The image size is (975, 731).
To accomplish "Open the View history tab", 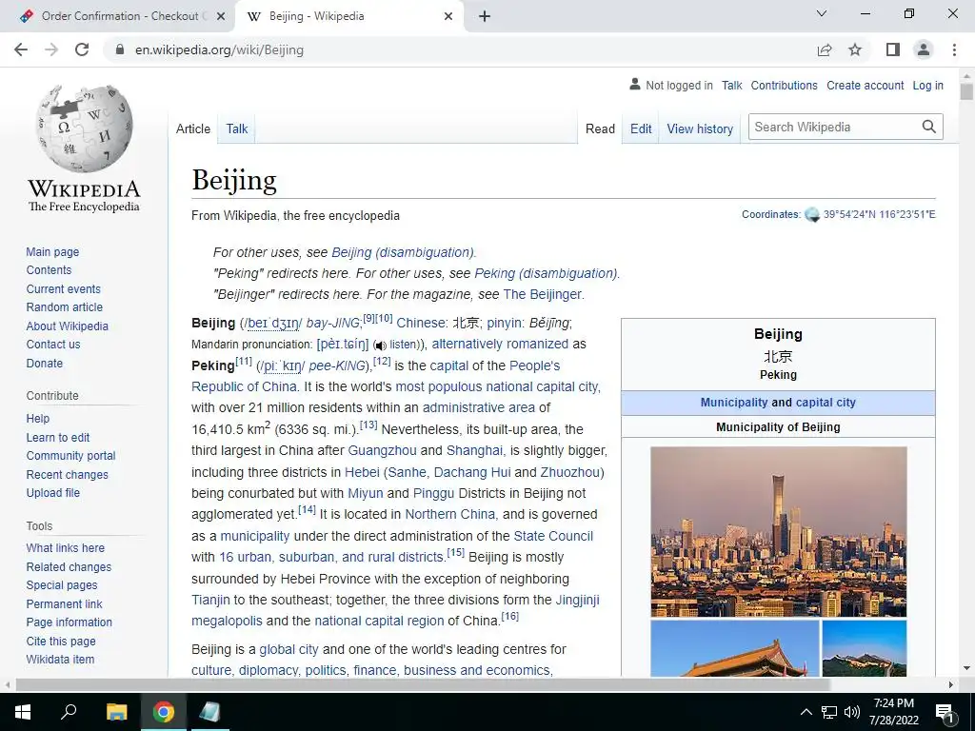I will tap(700, 128).
